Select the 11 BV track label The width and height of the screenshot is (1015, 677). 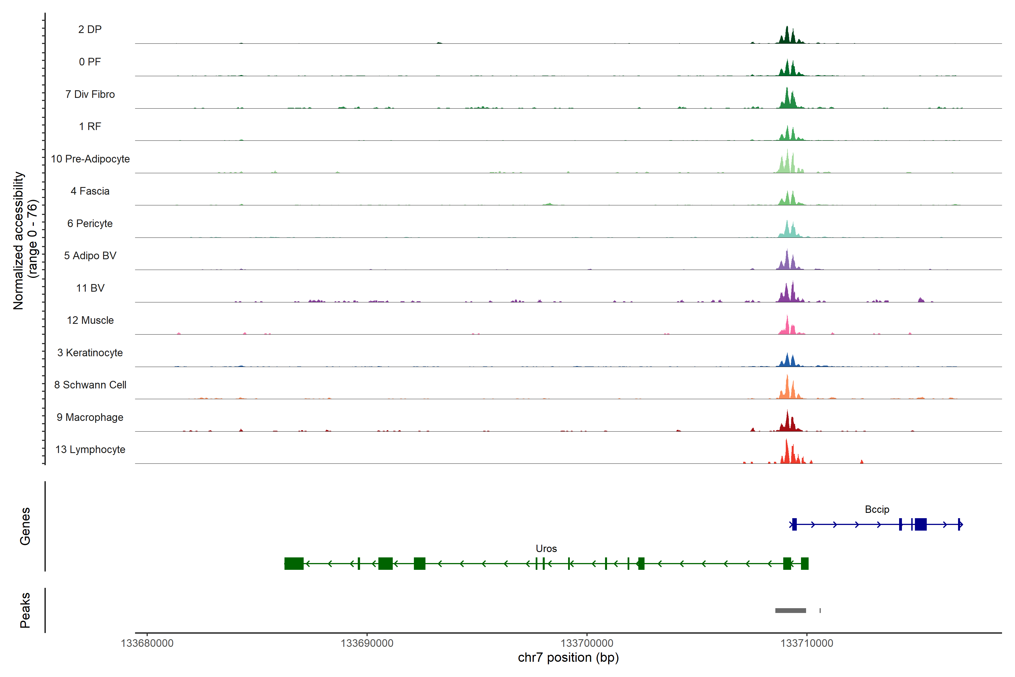tap(90, 288)
